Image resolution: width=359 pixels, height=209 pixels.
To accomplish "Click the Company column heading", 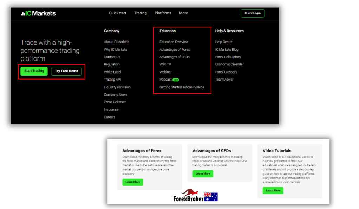I will click(x=111, y=31).
